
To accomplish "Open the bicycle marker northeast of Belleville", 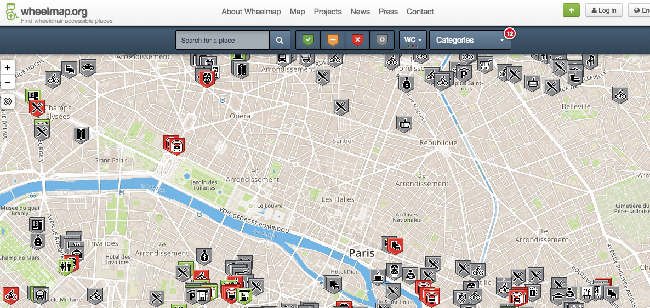I will point(620,94).
